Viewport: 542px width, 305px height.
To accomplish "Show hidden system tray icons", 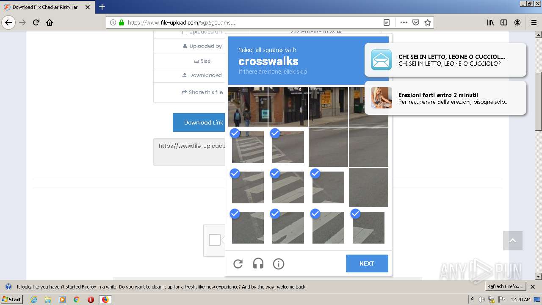I will click(x=473, y=299).
